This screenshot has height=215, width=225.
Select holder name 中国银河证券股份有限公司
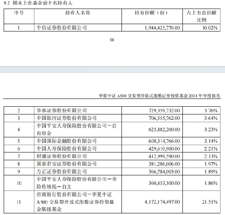[x=67, y=118]
